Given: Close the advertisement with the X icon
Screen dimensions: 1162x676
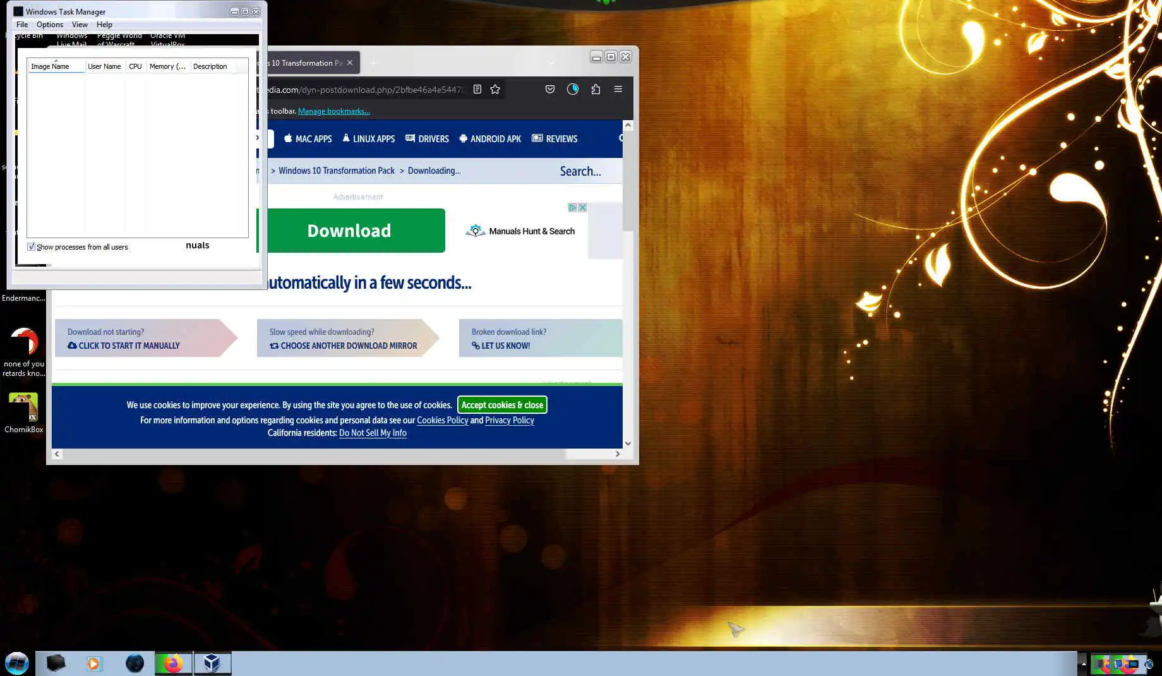Looking at the screenshot, I should [x=582, y=207].
